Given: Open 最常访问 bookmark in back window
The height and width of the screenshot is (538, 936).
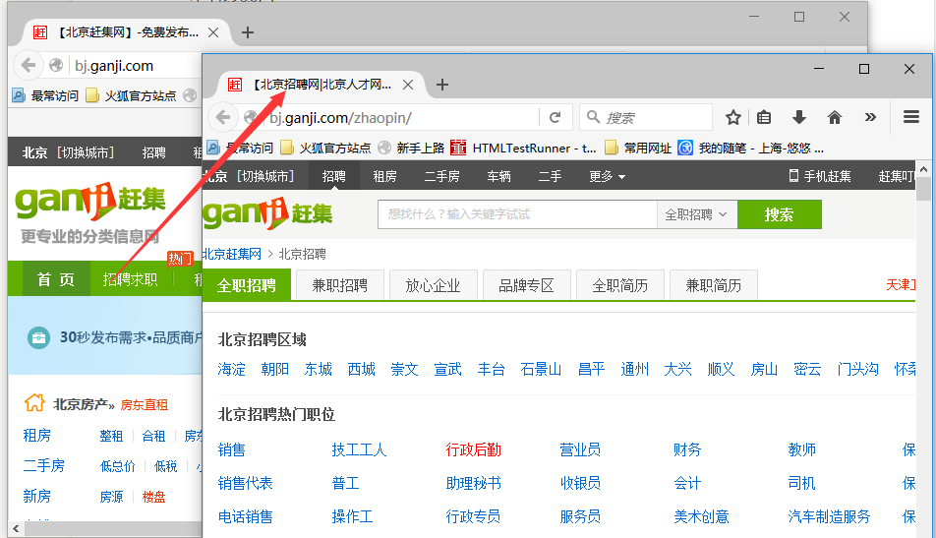Looking at the screenshot, I should [x=45, y=95].
